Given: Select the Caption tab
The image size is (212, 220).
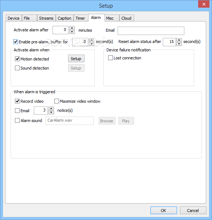Looking at the screenshot, I should [x=64, y=18].
